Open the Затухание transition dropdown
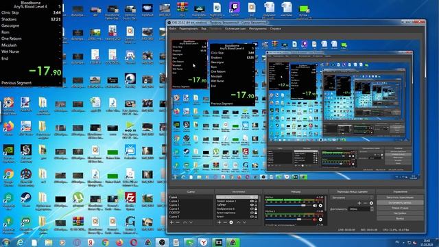 point(352,198)
